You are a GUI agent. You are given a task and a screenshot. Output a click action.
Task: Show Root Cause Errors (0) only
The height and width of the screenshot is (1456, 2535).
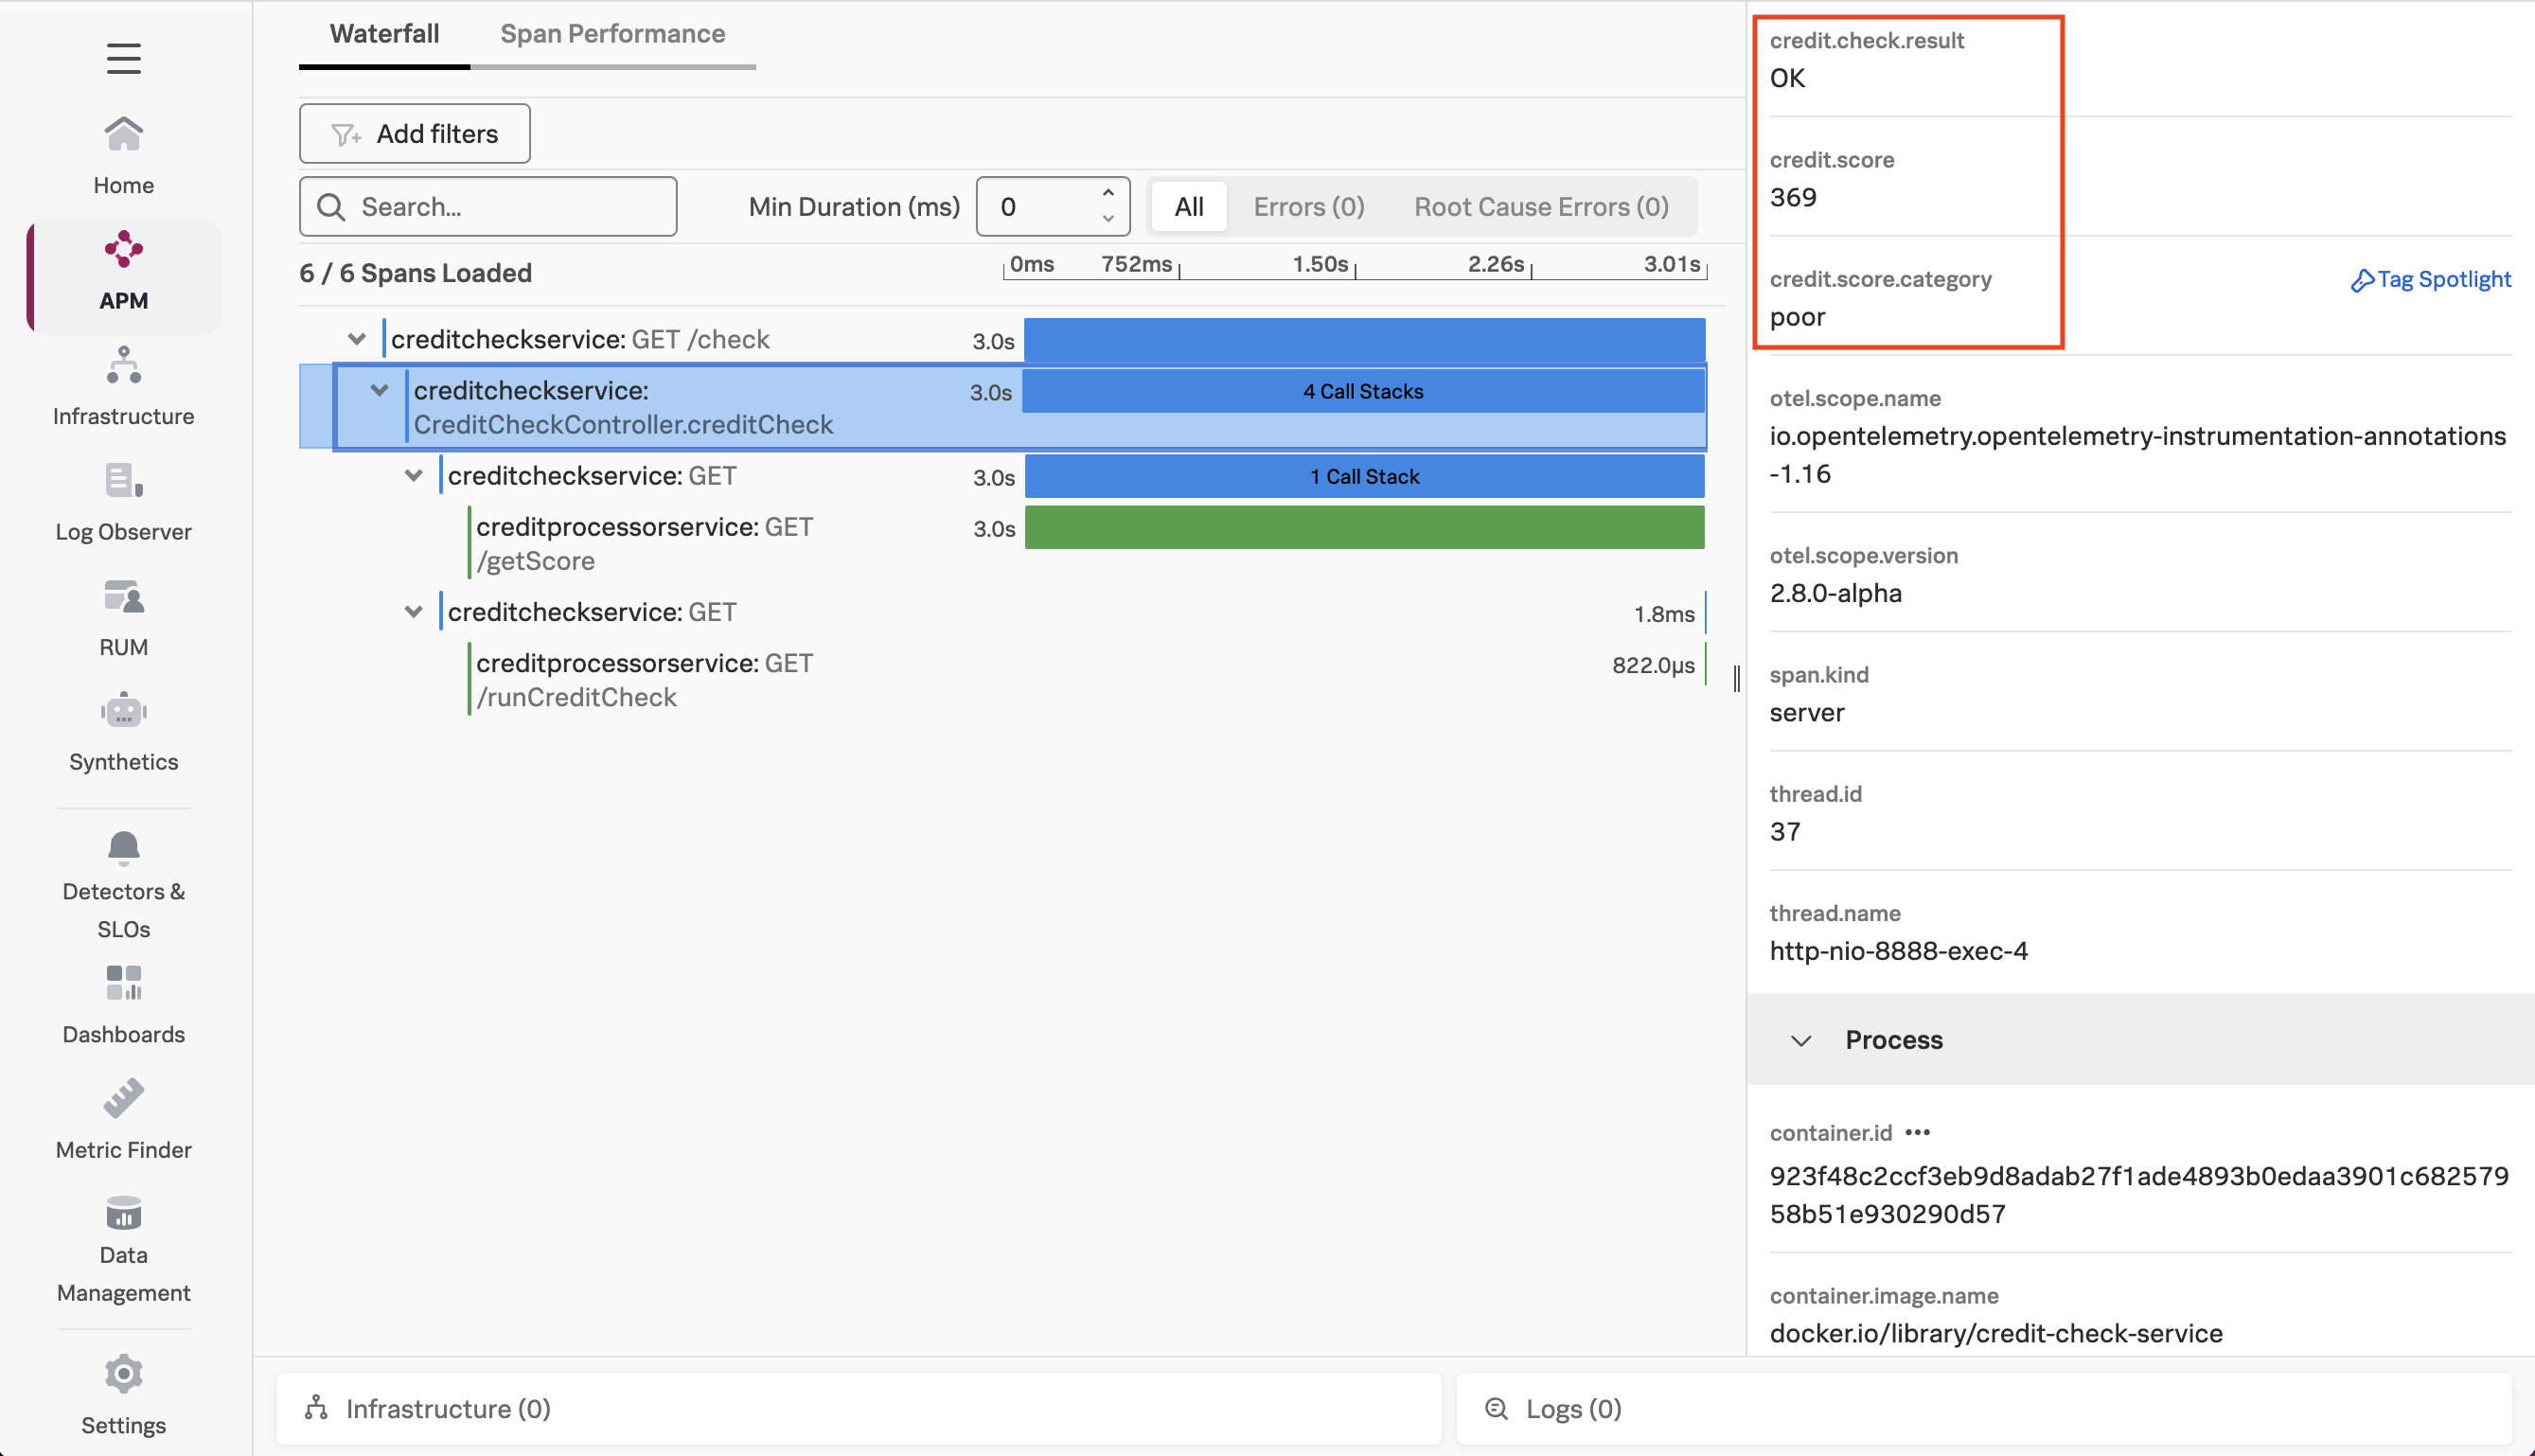click(x=1540, y=207)
